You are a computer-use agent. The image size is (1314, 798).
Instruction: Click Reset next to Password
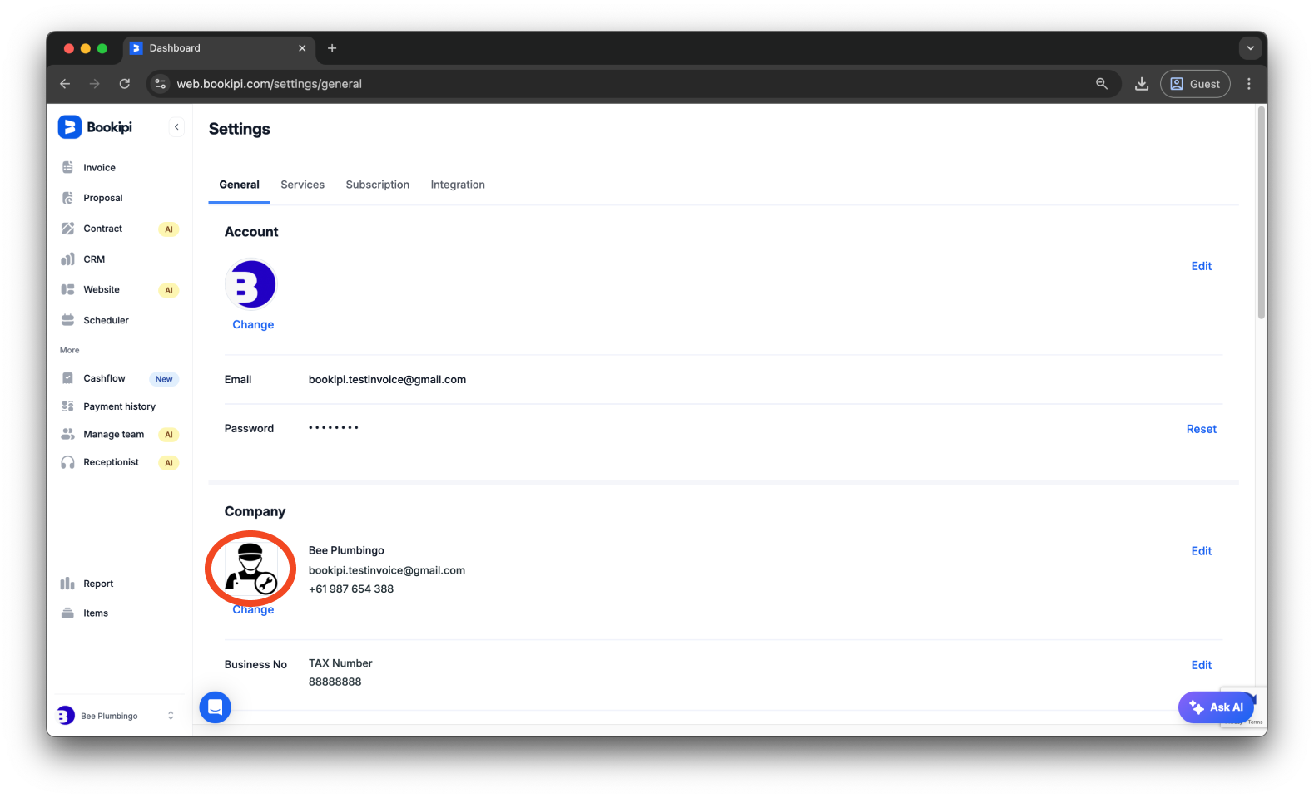1201,429
